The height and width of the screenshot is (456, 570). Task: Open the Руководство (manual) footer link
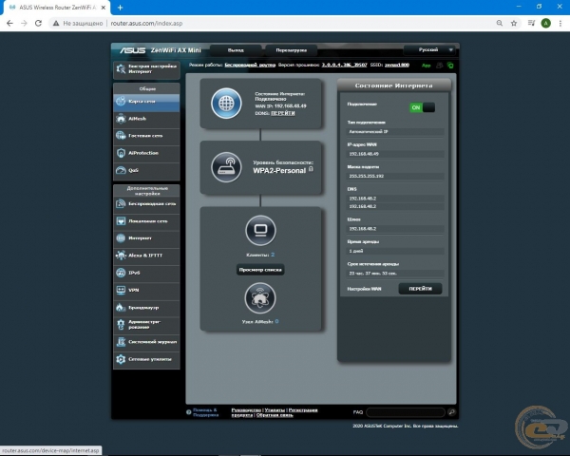246,410
